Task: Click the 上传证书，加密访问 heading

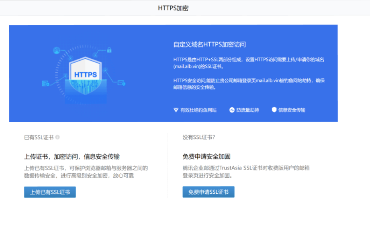Action: (x=72, y=156)
